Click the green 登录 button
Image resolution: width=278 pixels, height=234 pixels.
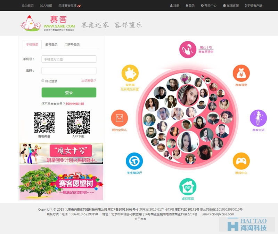[x=69, y=93]
